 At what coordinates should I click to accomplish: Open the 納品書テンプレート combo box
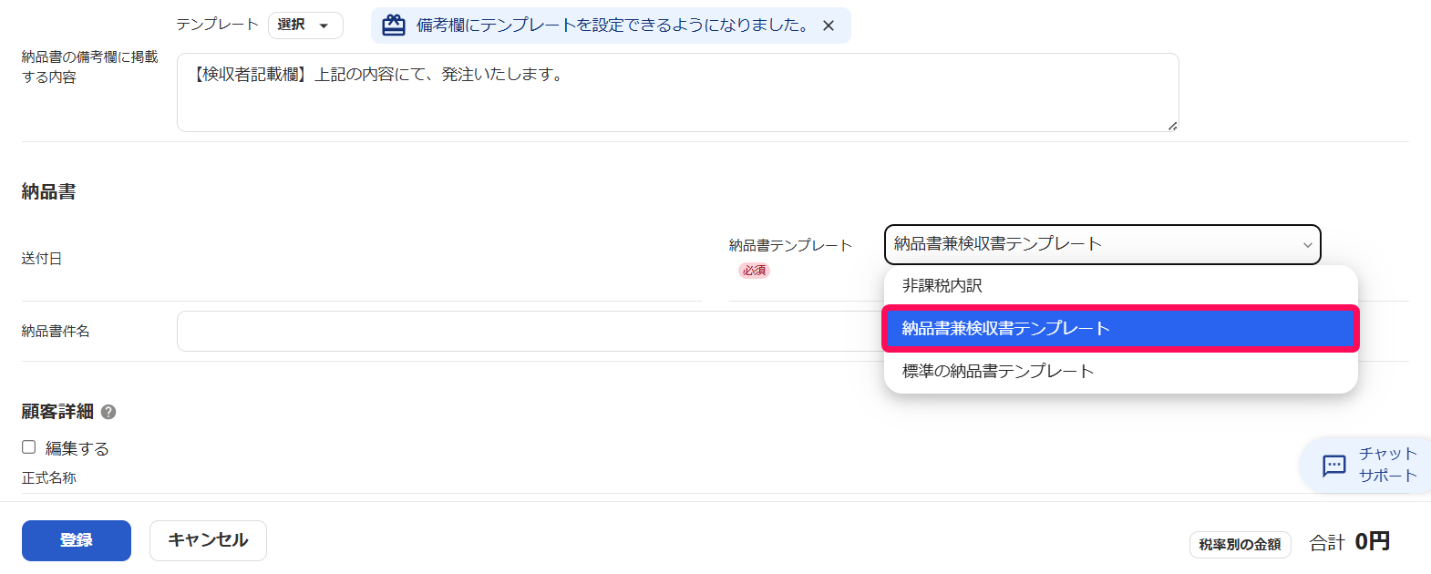pyautogui.click(x=1102, y=244)
